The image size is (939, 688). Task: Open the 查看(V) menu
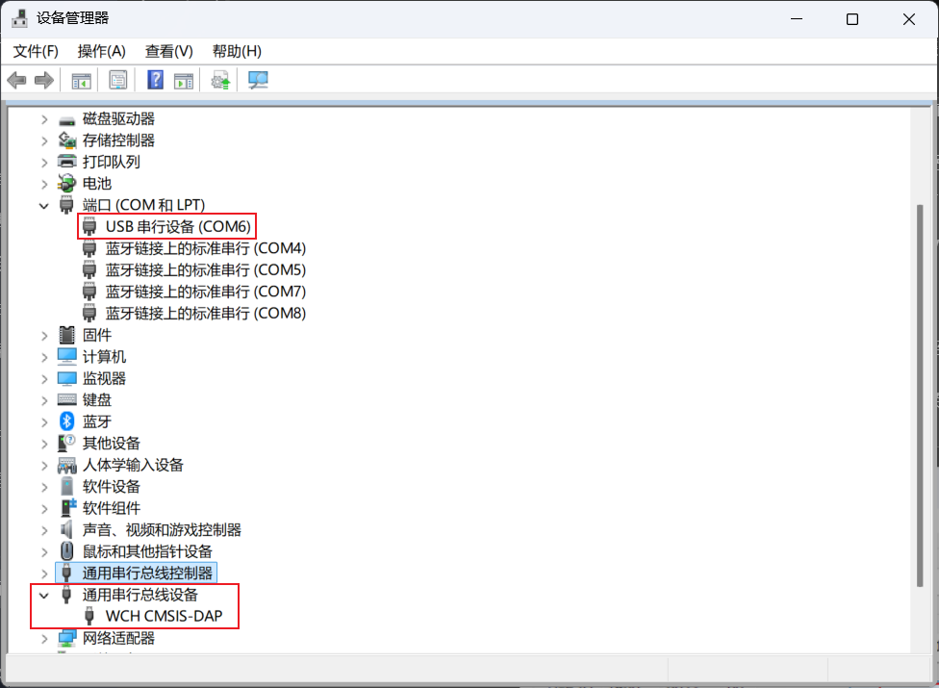tap(168, 51)
